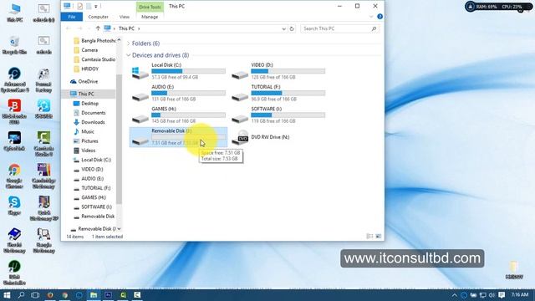Click Properties icon in quick access toolbar

pyautogui.click(x=80, y=6)
